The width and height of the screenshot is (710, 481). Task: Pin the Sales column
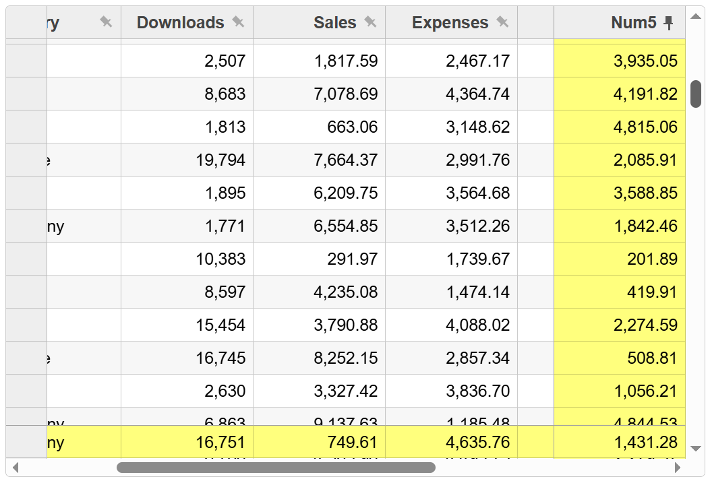pos(370,22)
